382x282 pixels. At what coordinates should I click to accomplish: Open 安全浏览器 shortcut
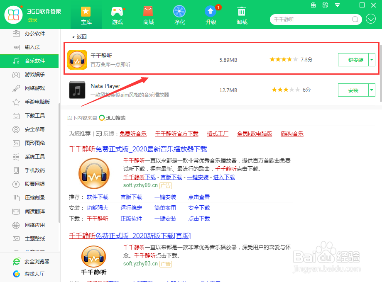tap(31, 262)
